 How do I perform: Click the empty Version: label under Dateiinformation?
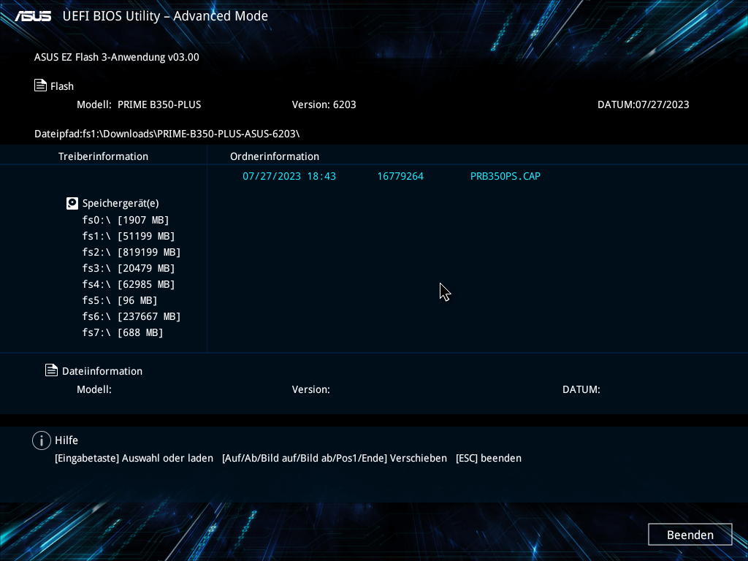[311, 389]
